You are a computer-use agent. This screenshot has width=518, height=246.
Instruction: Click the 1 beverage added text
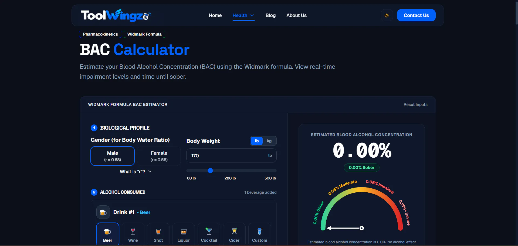(x=260, y=192)
